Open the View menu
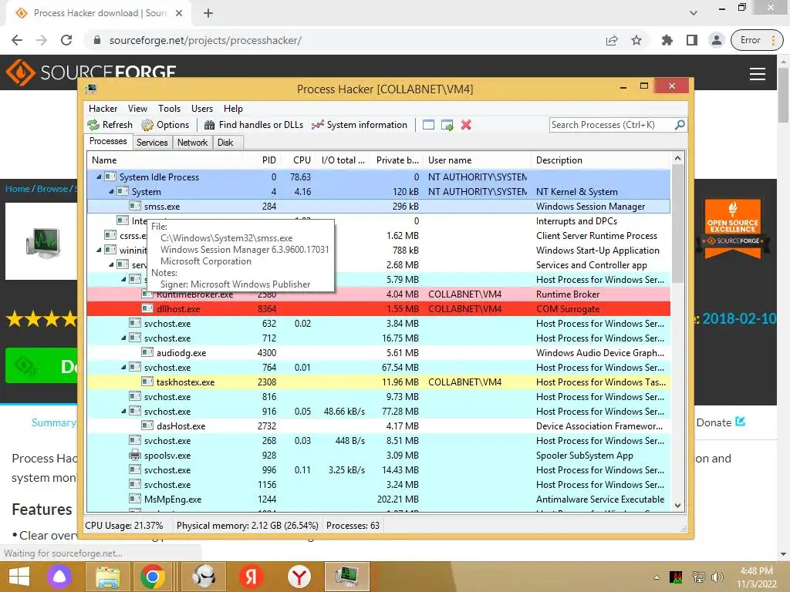The width and height of the screenshot is (790, 592). 137,108
